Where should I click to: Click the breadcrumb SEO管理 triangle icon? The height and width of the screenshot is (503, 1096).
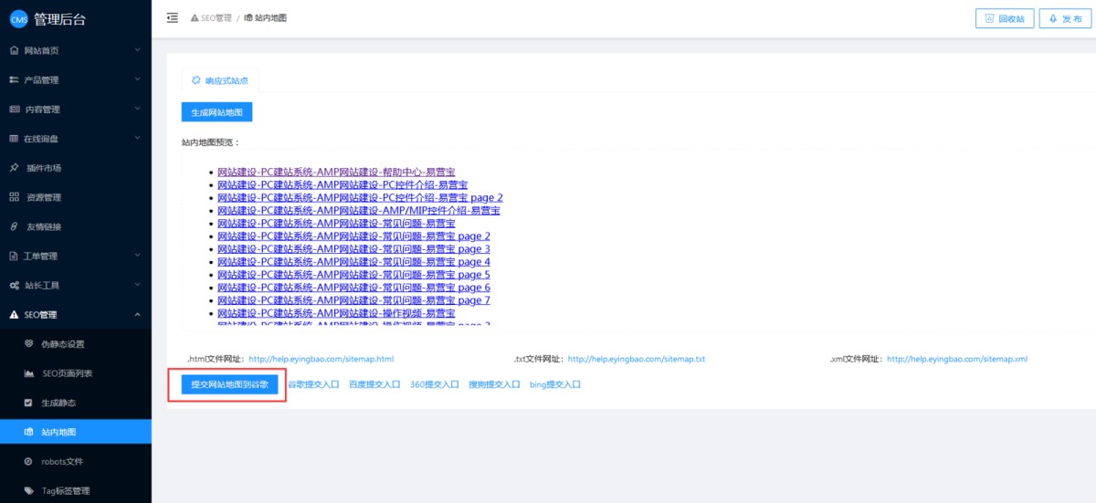pyautogui.click(x=195, y=17)
